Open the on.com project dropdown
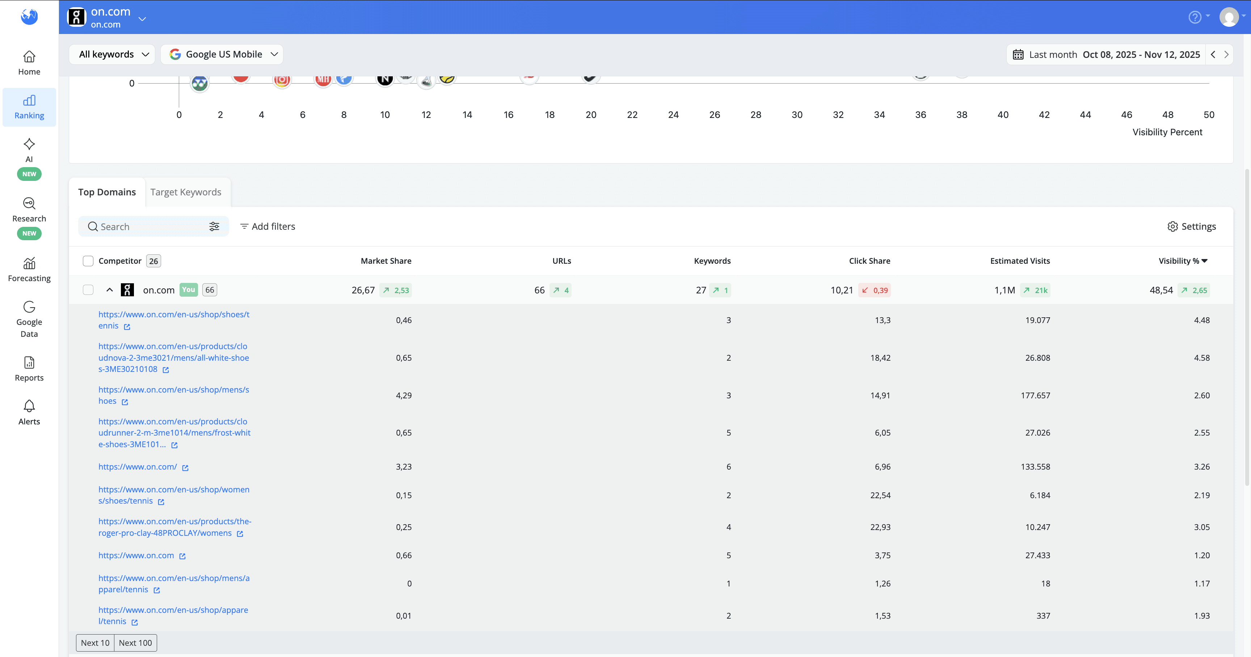 pyautogui.click(x=142, y=19)
